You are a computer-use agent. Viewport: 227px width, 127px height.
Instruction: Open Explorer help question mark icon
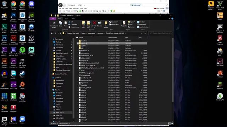pyautogui.click(x=172, y=19)
